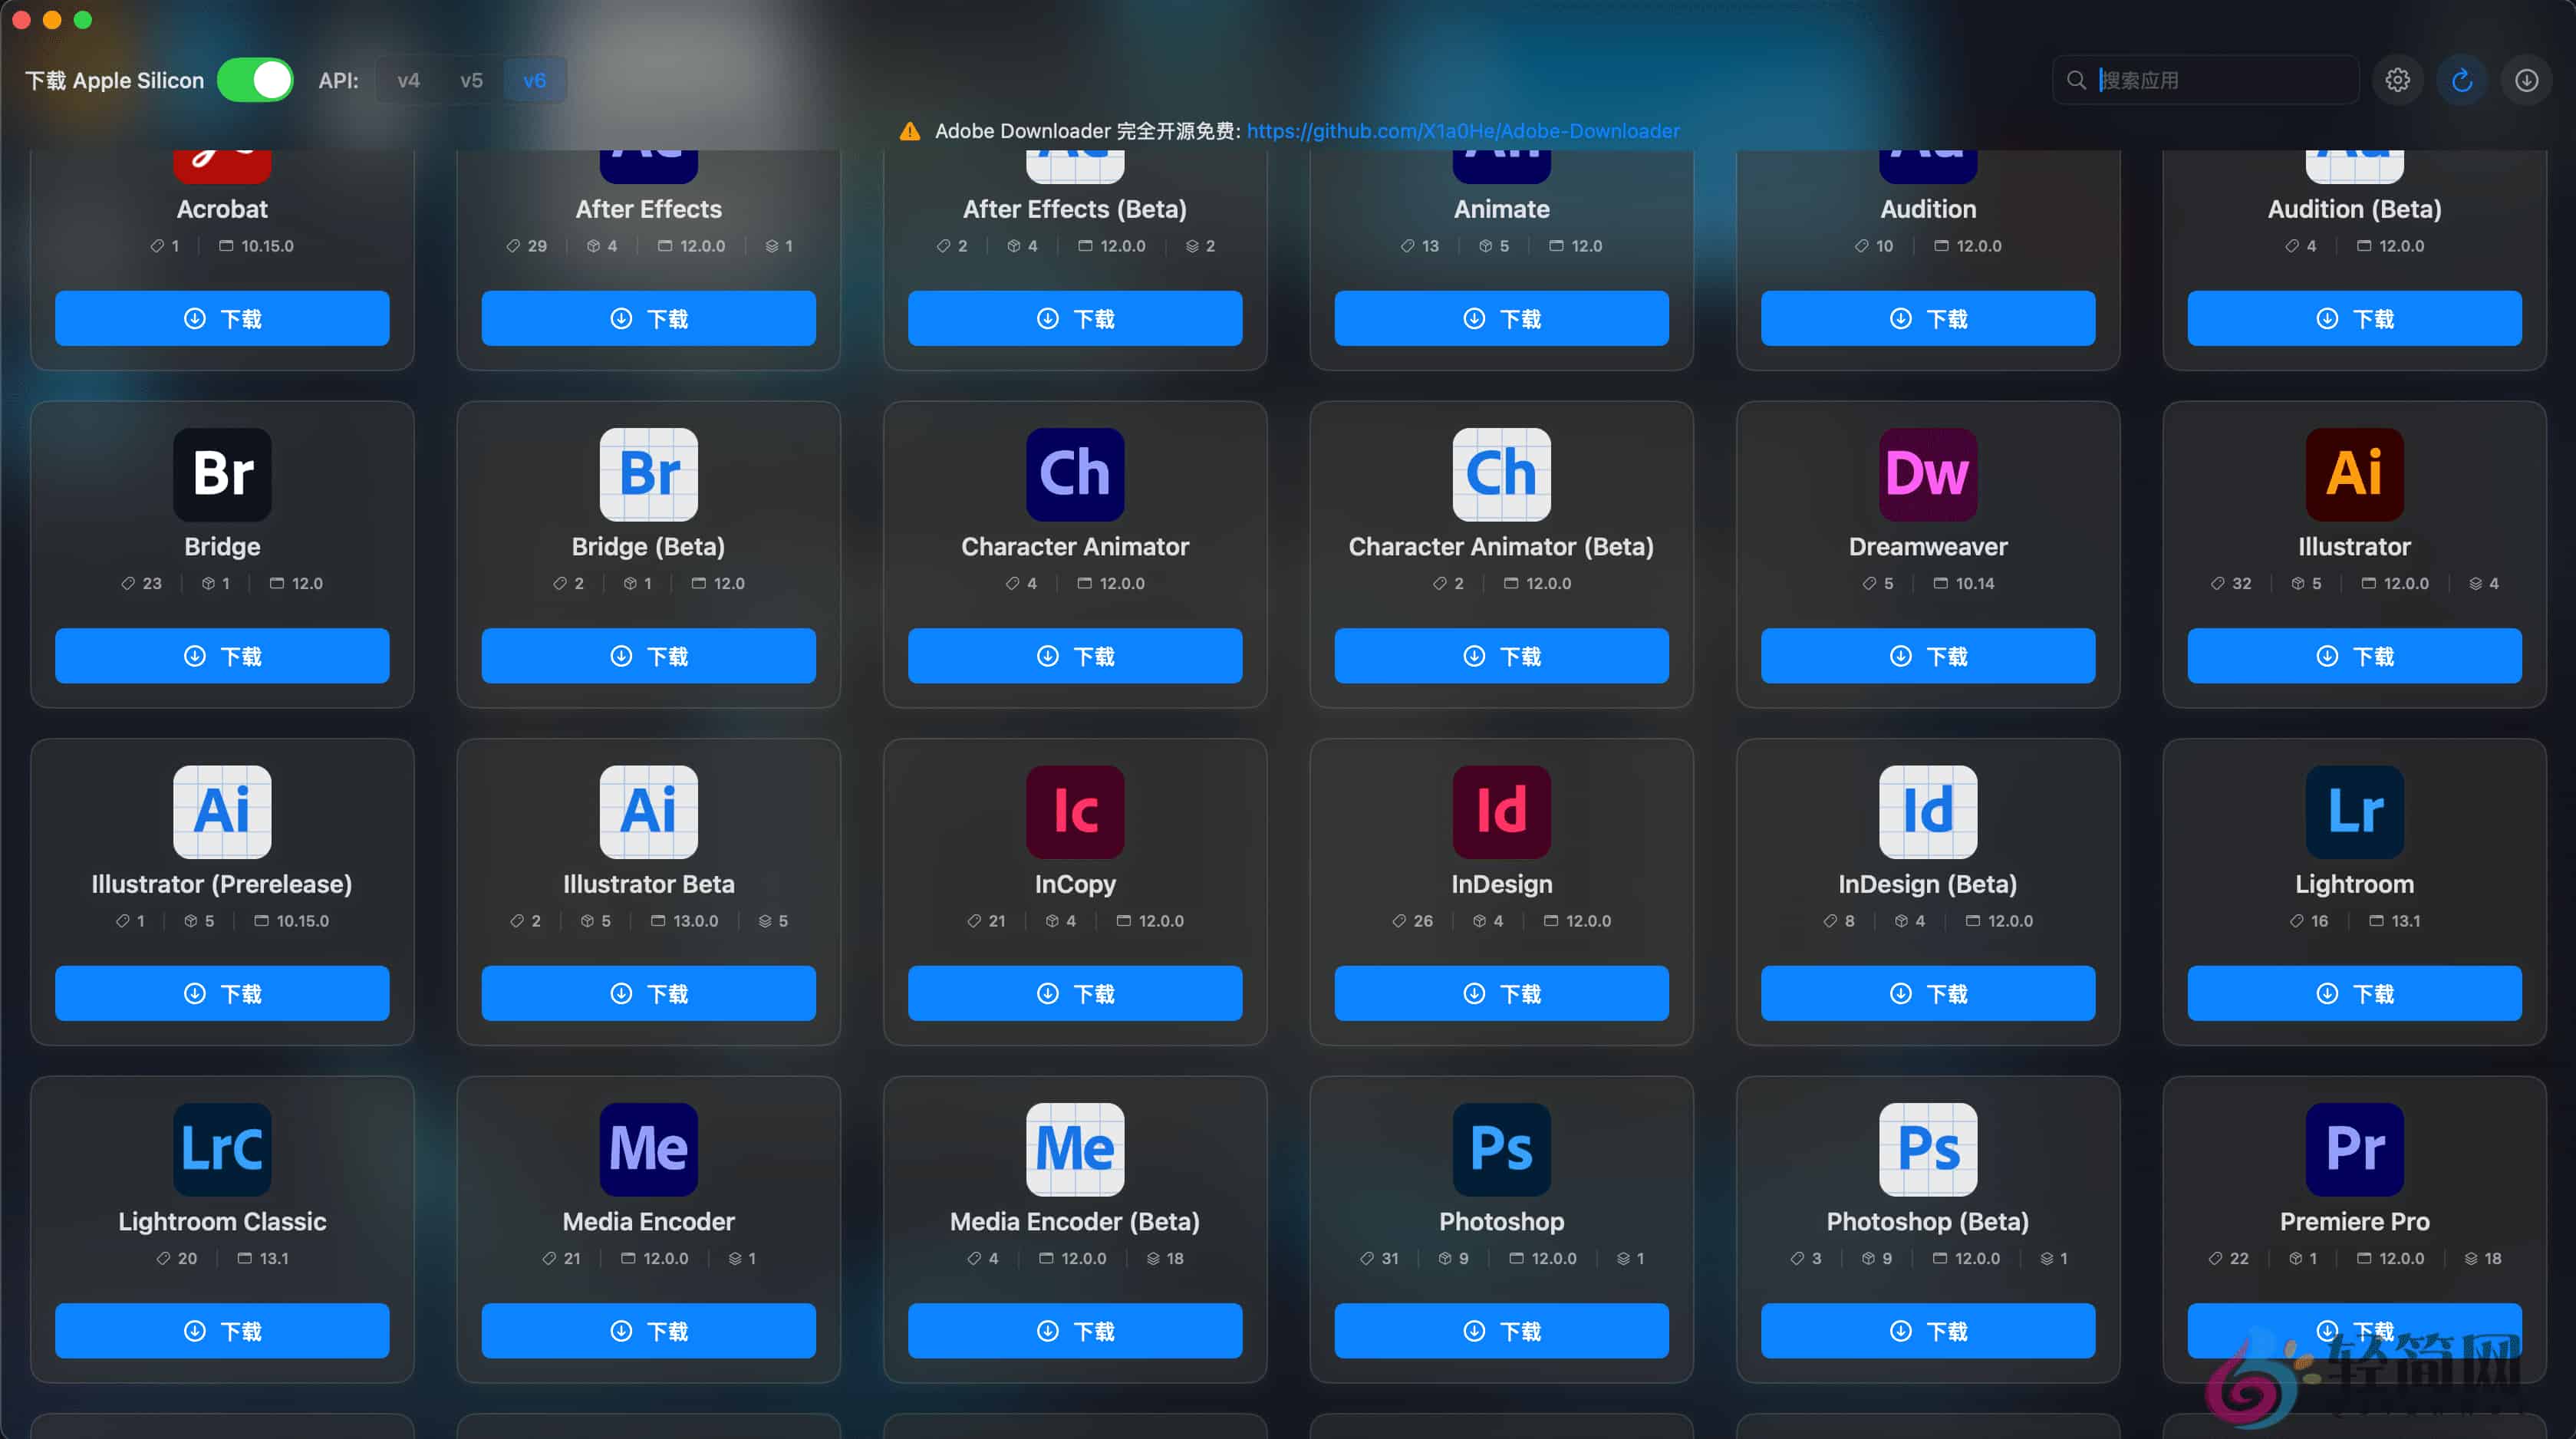The height and width of the screenshot is (1439, 2576).
Task: Click the Dreamweaver Dw icon
Action: [x=1927, y=475]
